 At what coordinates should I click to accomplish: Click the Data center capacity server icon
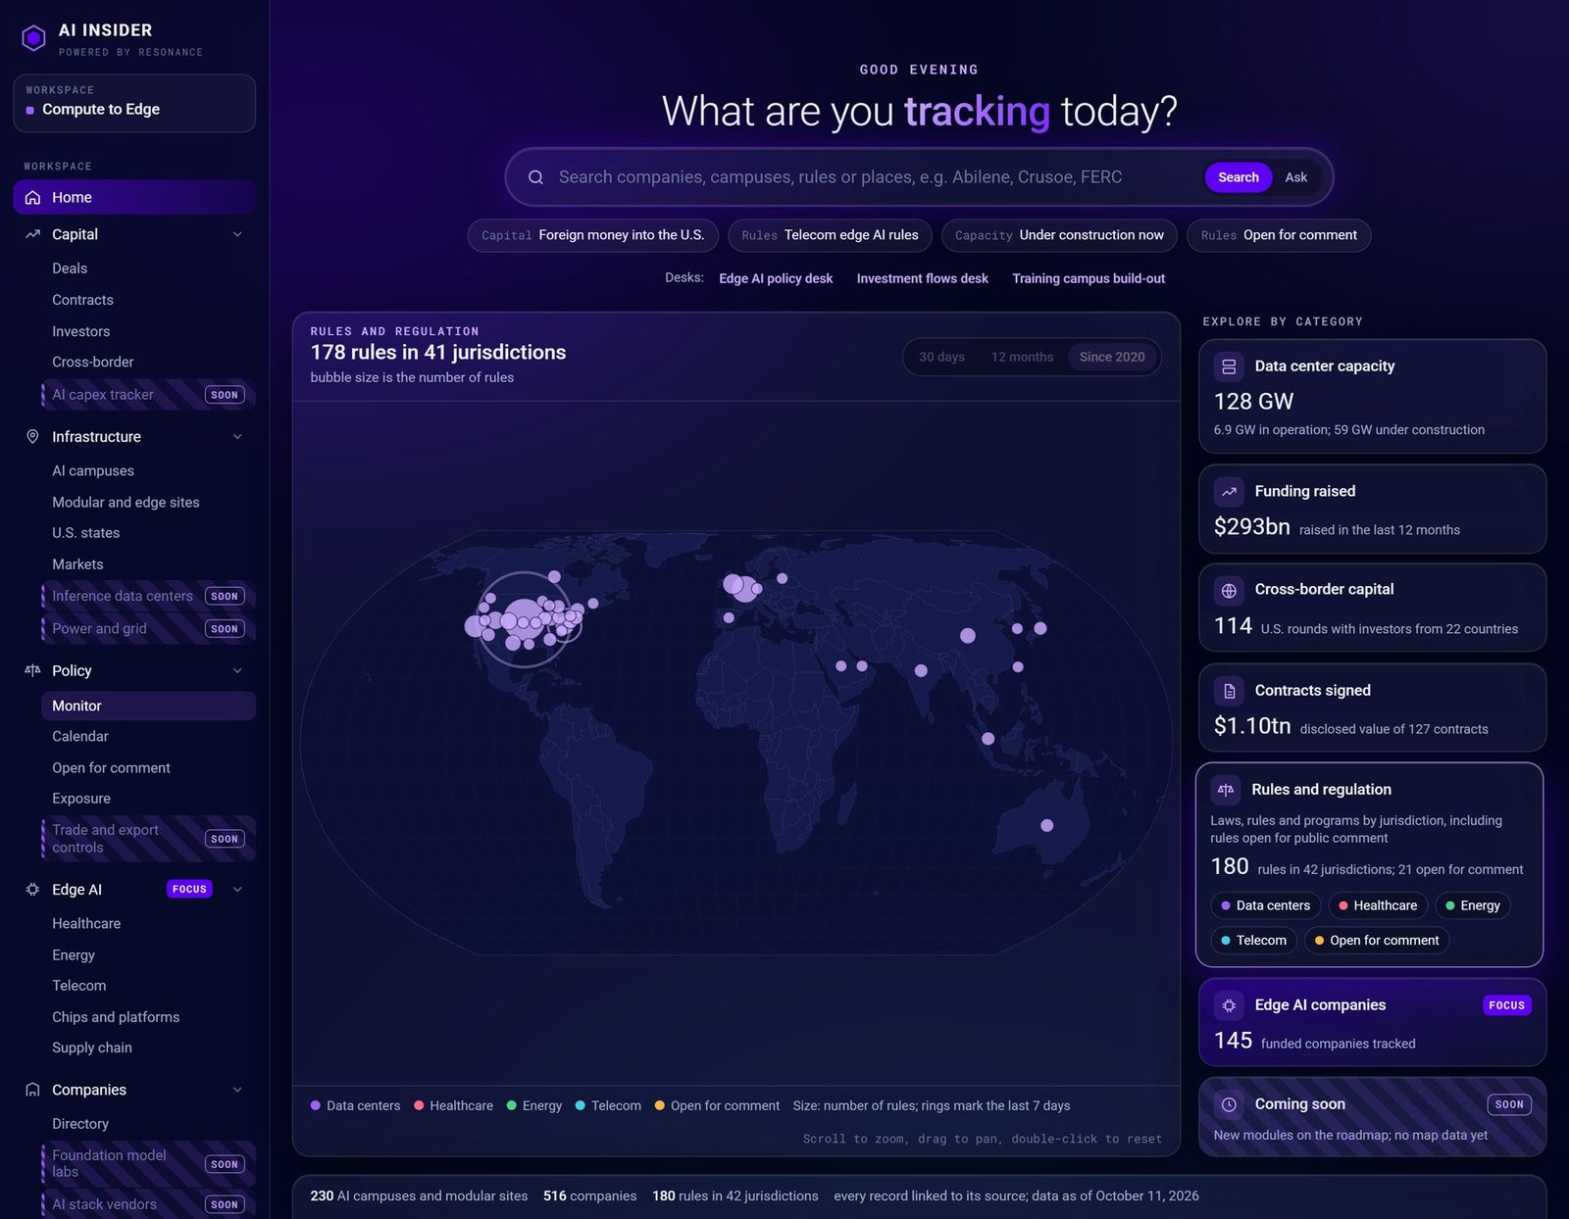coord(1229,366)
